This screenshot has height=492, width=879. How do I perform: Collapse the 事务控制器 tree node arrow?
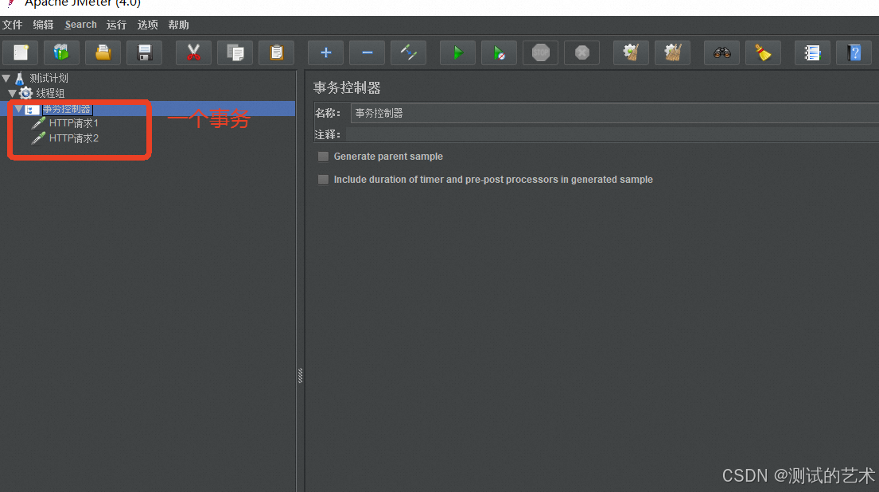pos(18,109)
